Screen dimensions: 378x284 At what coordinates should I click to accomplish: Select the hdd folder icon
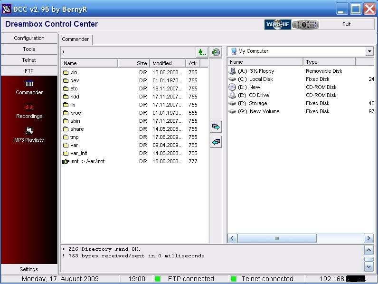pyautogui.click(x=66, y=97)
